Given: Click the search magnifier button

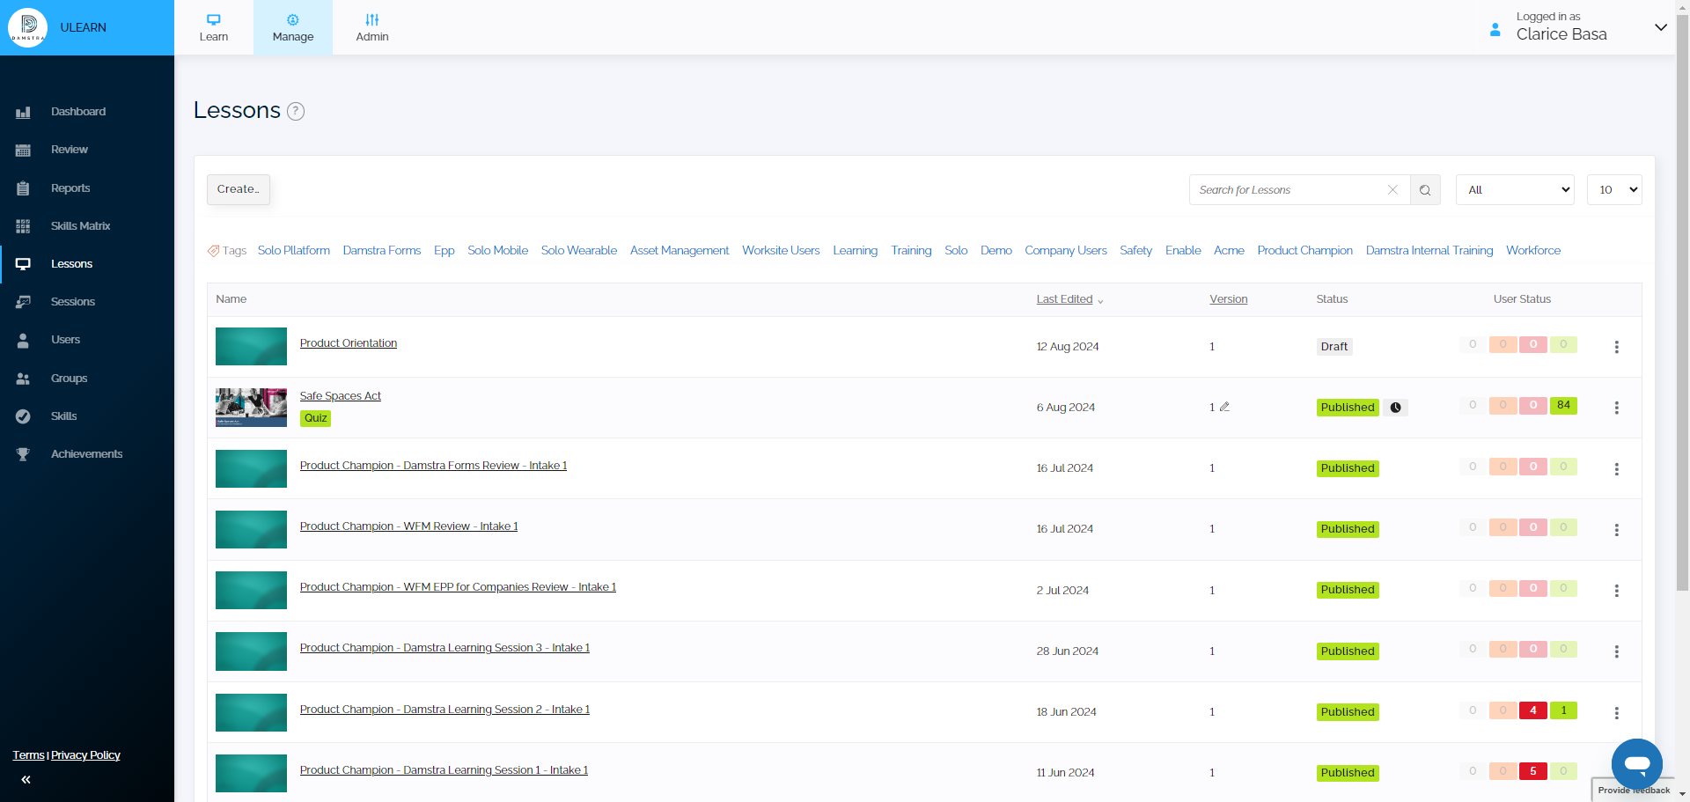Looking at the screenshot, I should pyautogui.click(x=1425, y=190).
